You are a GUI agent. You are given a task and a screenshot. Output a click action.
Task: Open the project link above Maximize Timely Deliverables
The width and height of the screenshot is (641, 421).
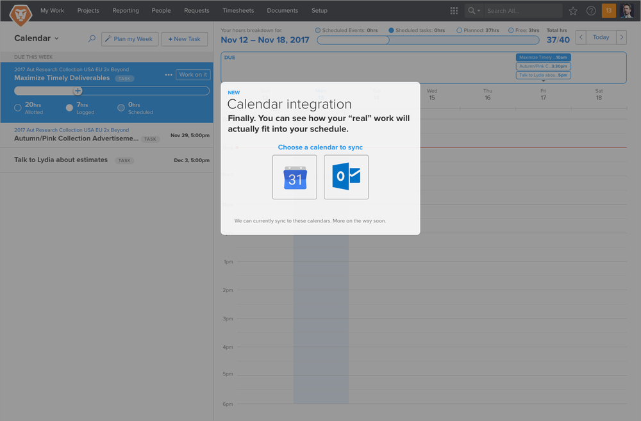[x=72, y=69]
